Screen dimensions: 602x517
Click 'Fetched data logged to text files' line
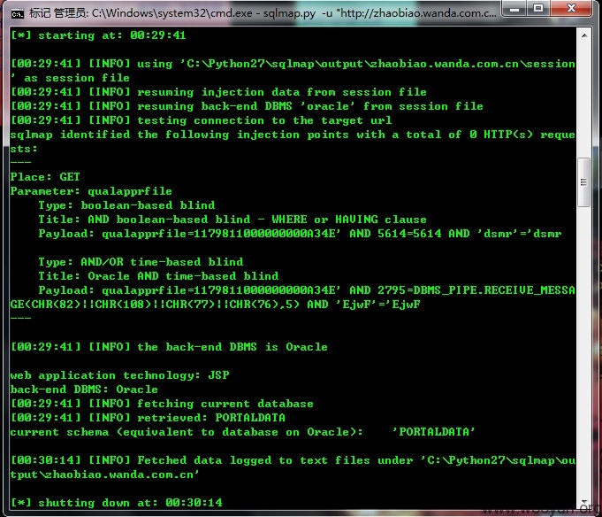click(293, 460)
